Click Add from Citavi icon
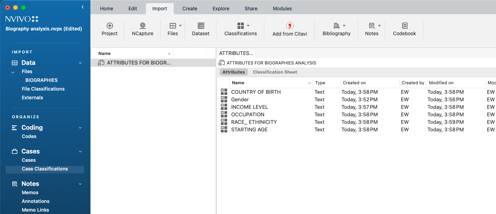Image resolution: width=496 pixels, height=214 pixels. [x=289, y=26]
